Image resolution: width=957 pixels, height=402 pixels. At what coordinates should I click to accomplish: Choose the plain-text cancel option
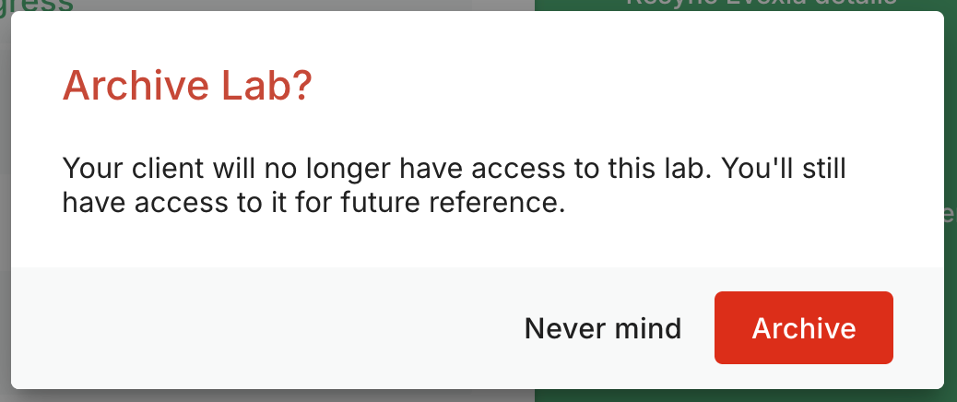coord(603,328)
